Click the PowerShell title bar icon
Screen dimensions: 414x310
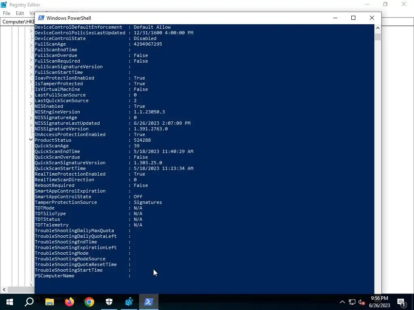41,18
